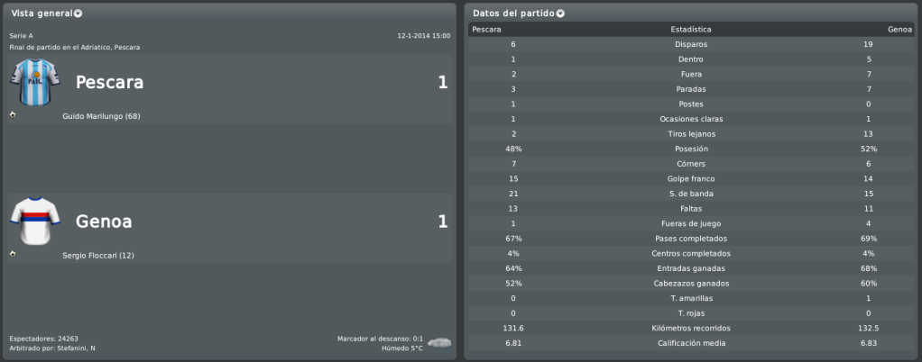Click the Genoa team name
The width and height of the screenshot is (922, 362).
104,222
